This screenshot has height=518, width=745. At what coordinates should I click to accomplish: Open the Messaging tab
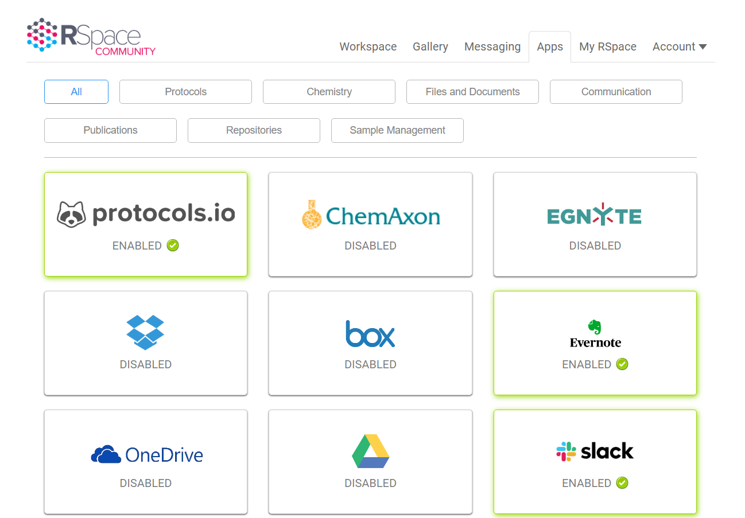492,46
